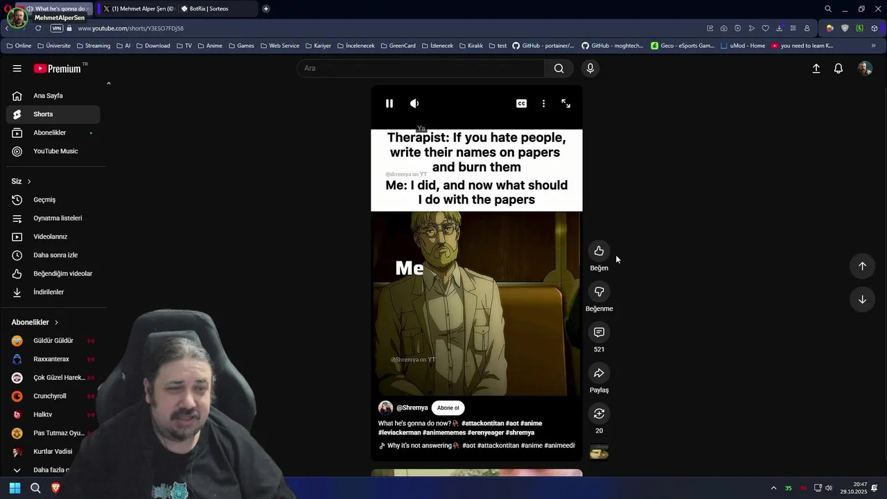Open Windows Start menu
Image resolution: width=887 pixels, height=499 pixels.
15,488
